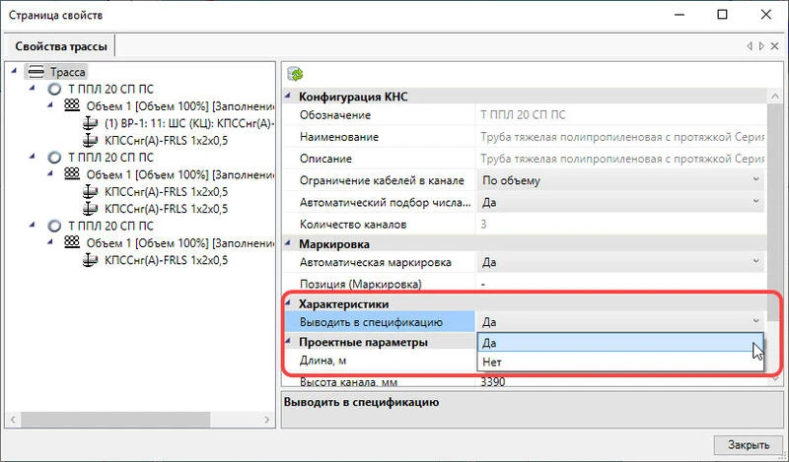This screenshot has height=462, width=789.
Task: Click the cable icon of (1) ВР-1: 11: ШС item
Action: click(x=89, y=123)
